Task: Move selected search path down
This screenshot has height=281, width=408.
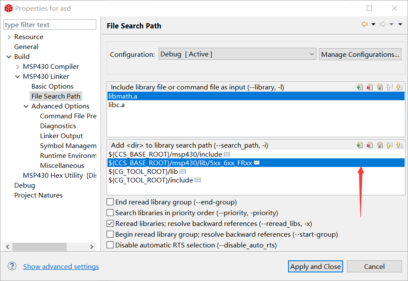Action: [399, 145]
